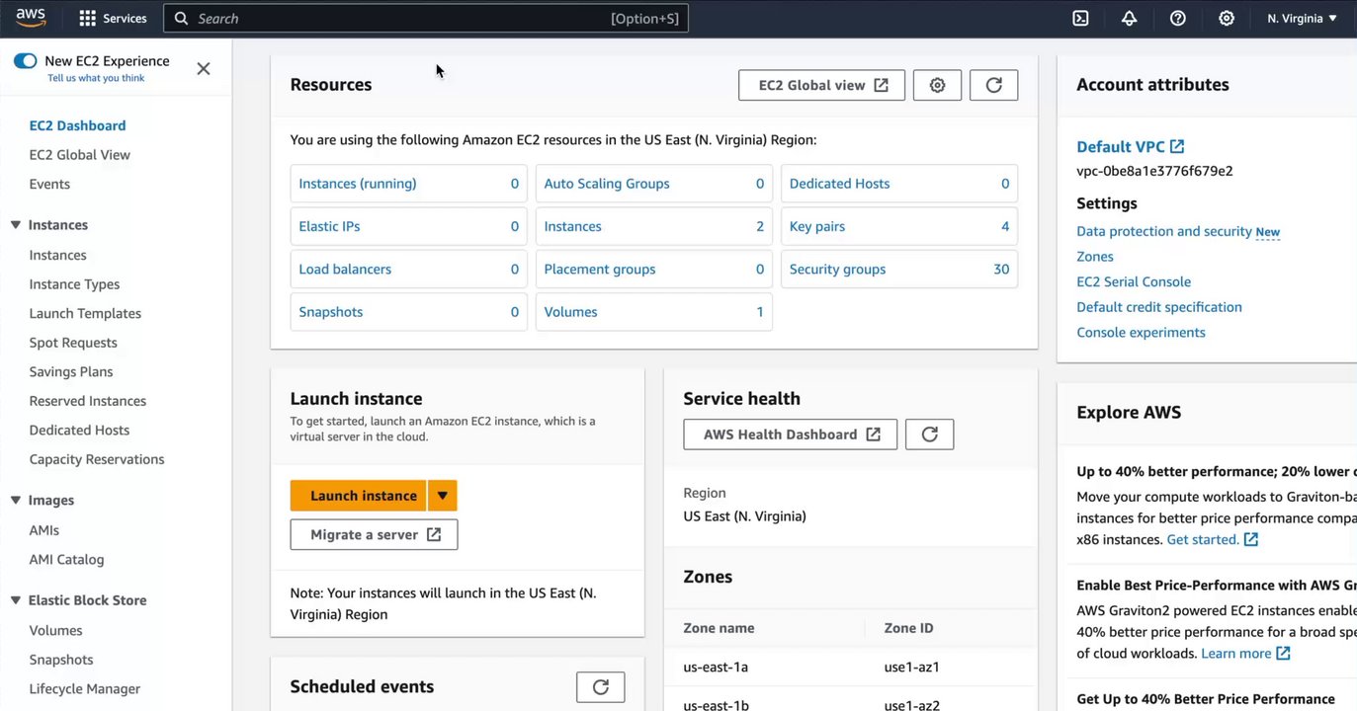Viewport: 1357px width, 711px height.
Task: Select Launch Templates in sidebar
Action: (85, 313)
